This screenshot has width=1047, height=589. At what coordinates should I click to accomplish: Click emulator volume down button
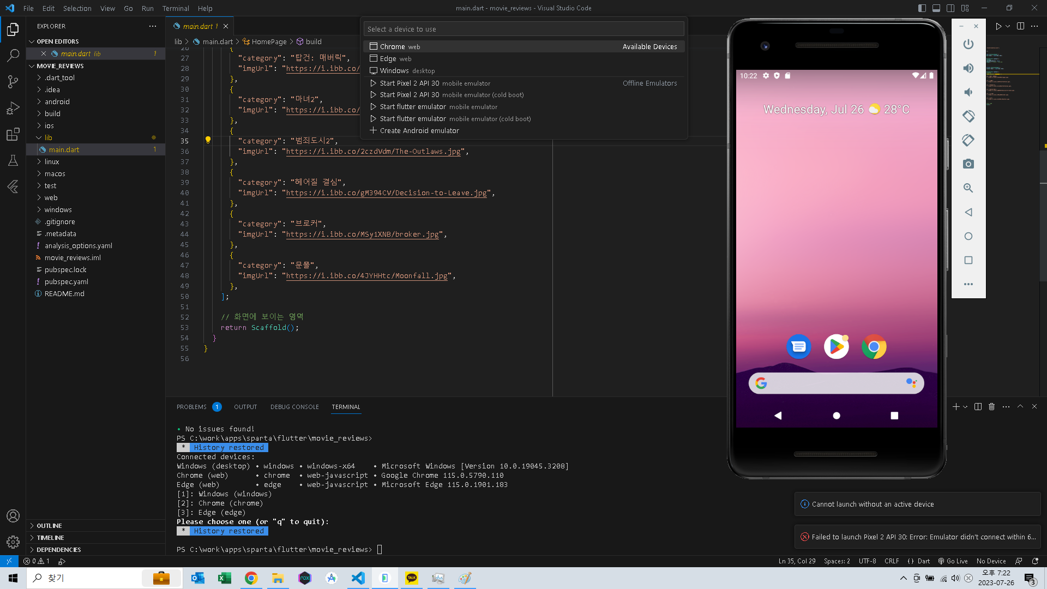(968, 92)
